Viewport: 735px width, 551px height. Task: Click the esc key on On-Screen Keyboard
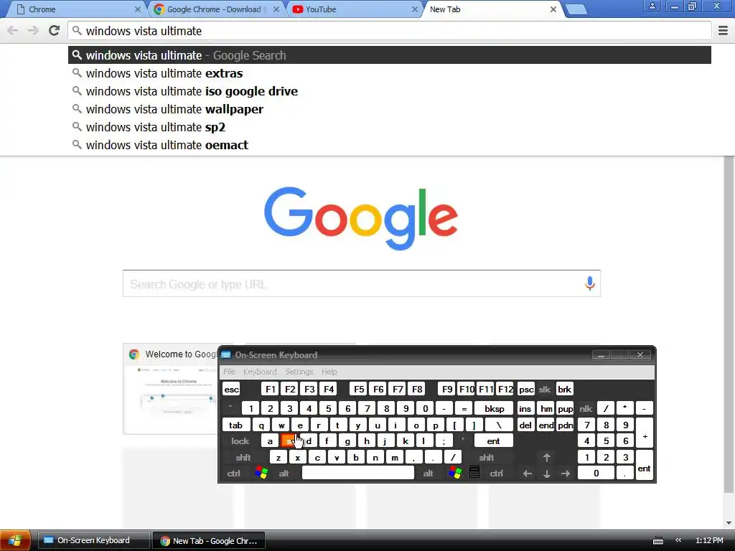coord(232,390)
